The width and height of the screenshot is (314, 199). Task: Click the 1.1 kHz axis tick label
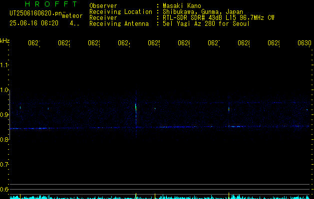[4, 65]
